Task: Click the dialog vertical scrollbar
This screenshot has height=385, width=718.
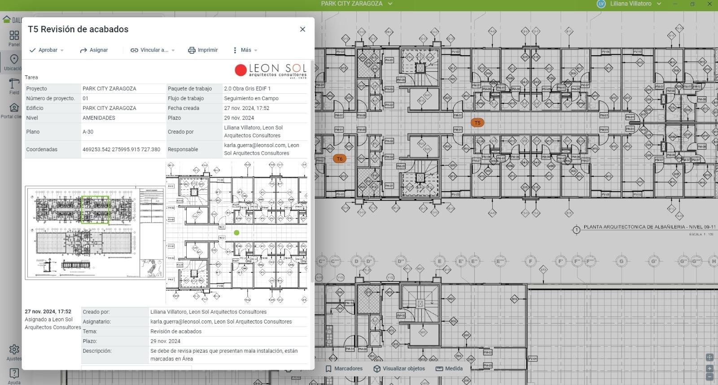Action: coord(311,171)
